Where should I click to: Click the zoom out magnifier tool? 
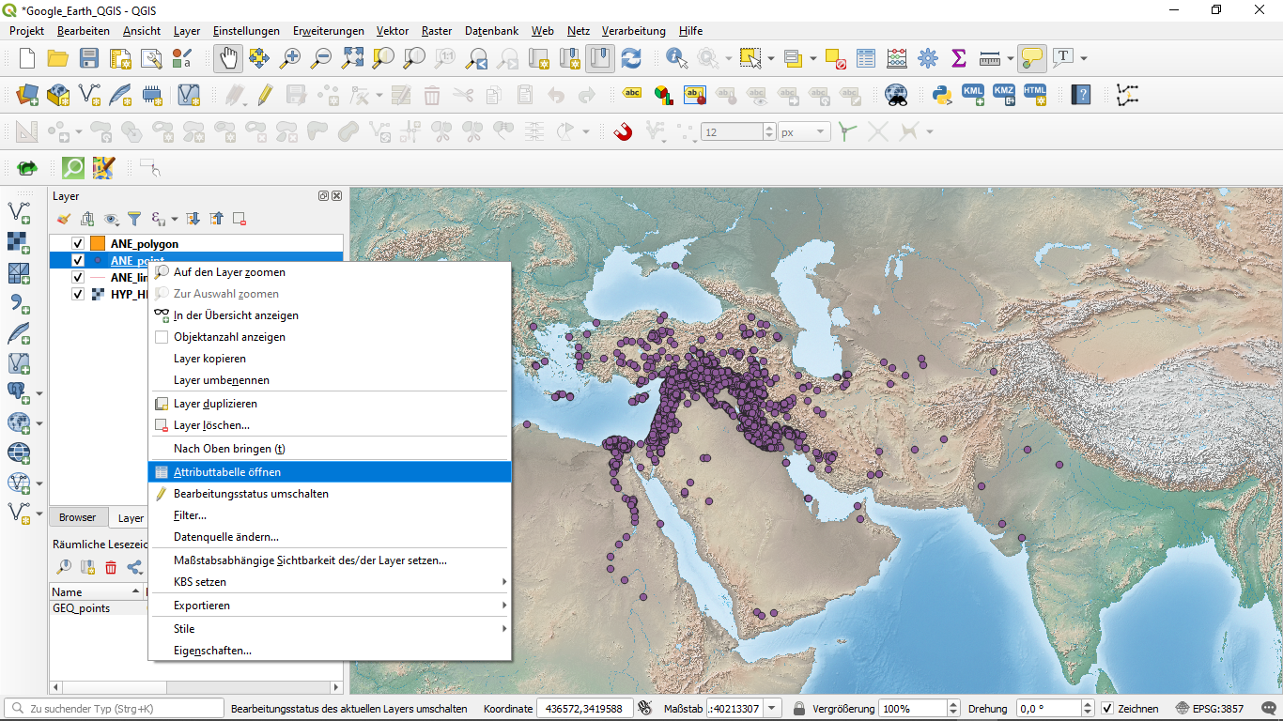point(321,58)
